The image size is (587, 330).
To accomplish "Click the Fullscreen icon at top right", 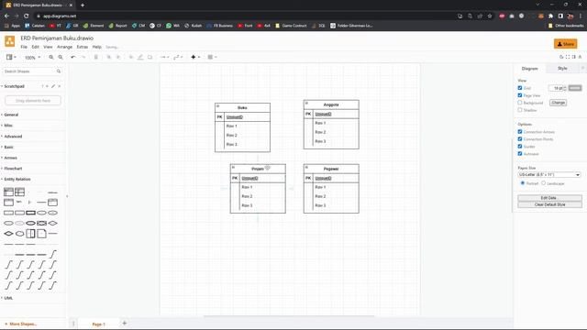I will click(x=568, y=57).
